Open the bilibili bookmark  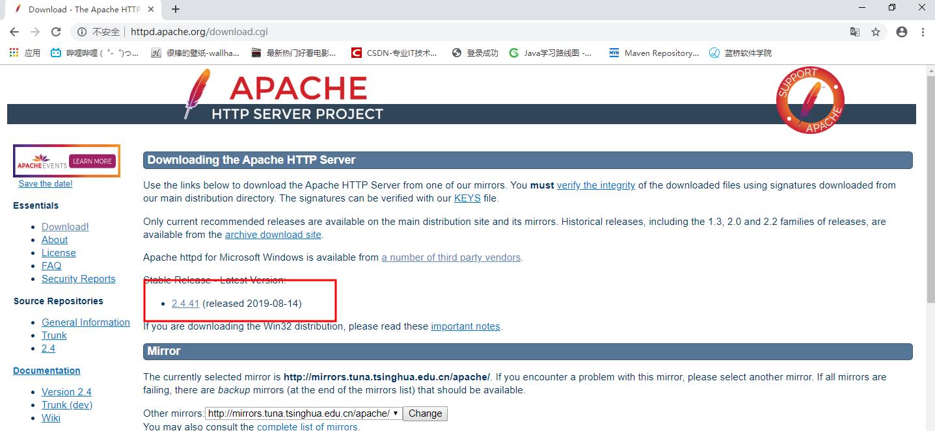(94, 53)
